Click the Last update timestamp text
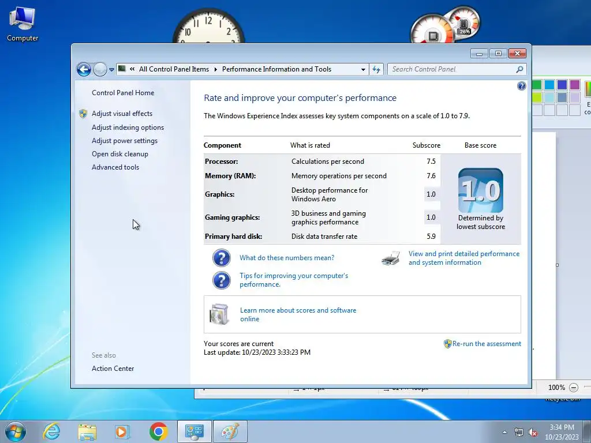The width and height of the screenshot is (591, 443). 257,352
